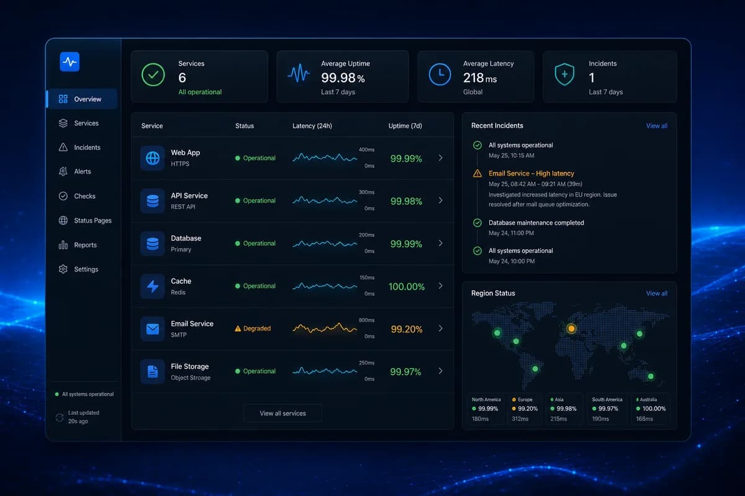
Task: Expand the Cache row chevron
Action: [x=441, y=286]
